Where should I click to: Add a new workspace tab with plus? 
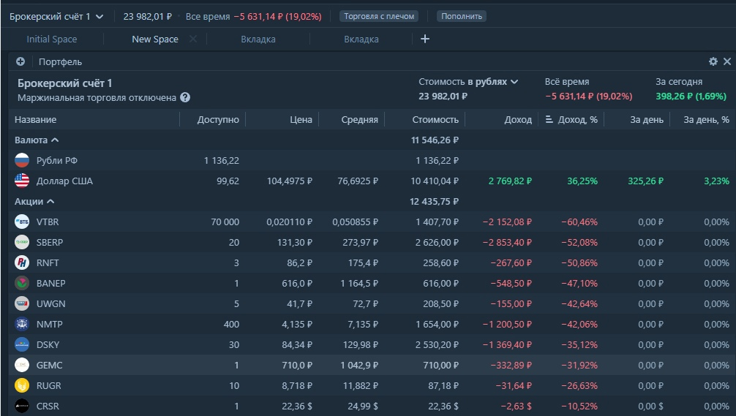pyautogui.click(x=425, y=39)
